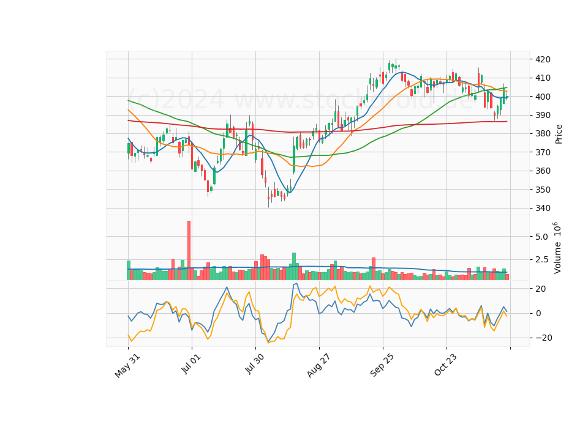Image resolution: width=588 pixels, height=422 pixels.
Task: Click the 400 price axis value
Action: pyautogui.click(x=543, y=97)
